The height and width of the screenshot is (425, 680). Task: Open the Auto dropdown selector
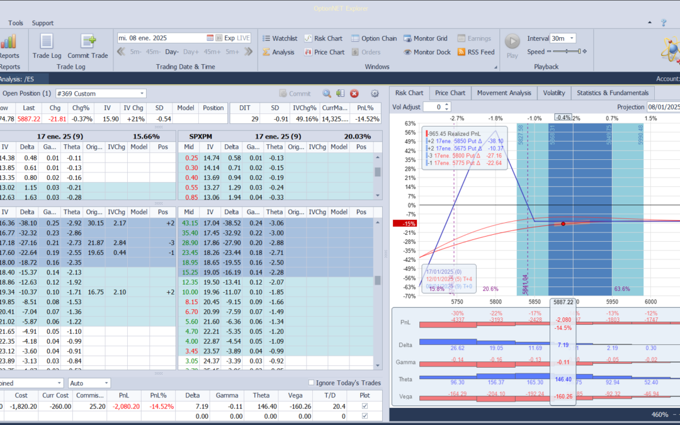[106, 383]
